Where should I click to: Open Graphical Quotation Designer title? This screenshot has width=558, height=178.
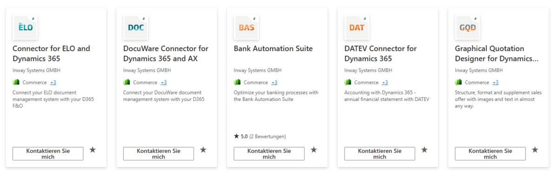tap(497, 53)
